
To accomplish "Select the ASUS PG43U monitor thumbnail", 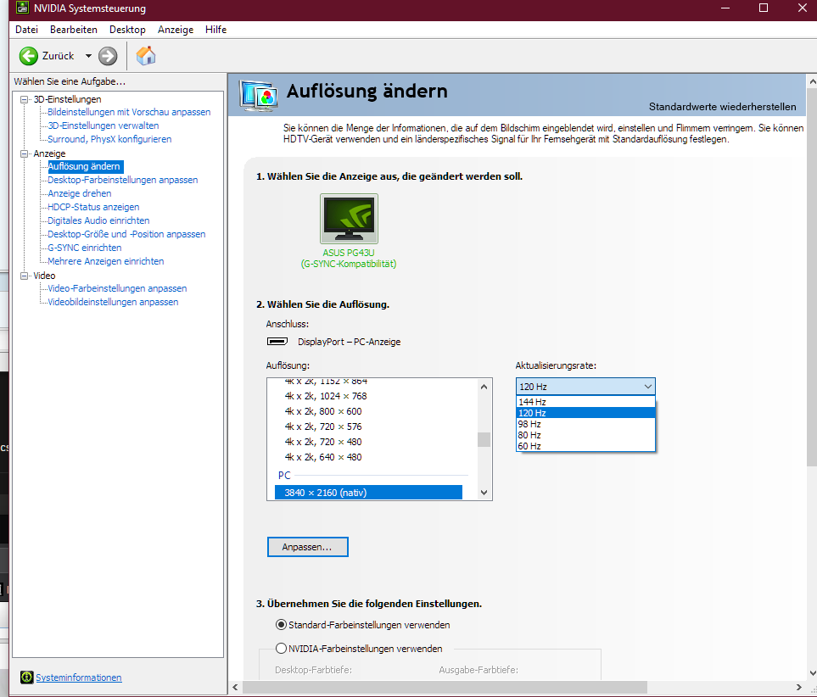I will coord(349,219).
